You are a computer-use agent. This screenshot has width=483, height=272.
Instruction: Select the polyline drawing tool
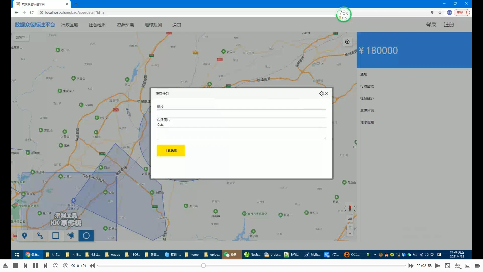[x=40, y=236]
